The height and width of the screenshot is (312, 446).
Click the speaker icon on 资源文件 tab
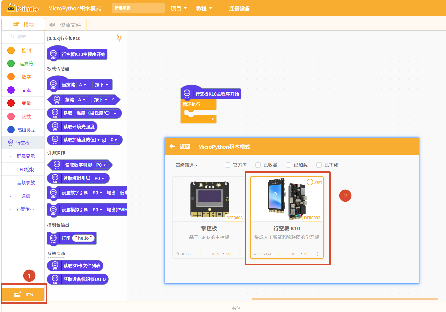pos(52,25)
